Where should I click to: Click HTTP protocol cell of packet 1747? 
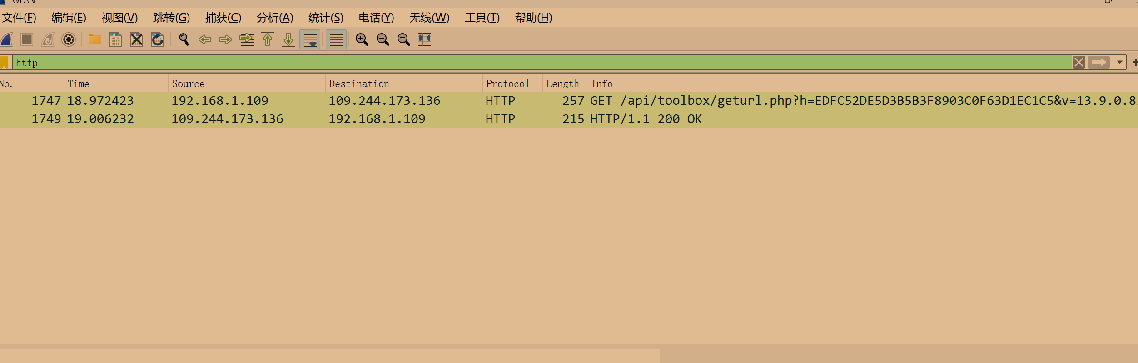500,101
